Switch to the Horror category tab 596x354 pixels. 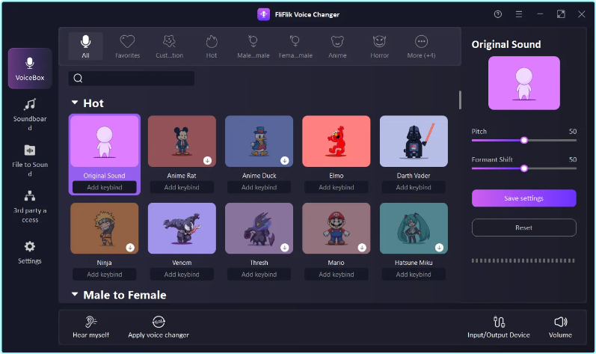379,46
